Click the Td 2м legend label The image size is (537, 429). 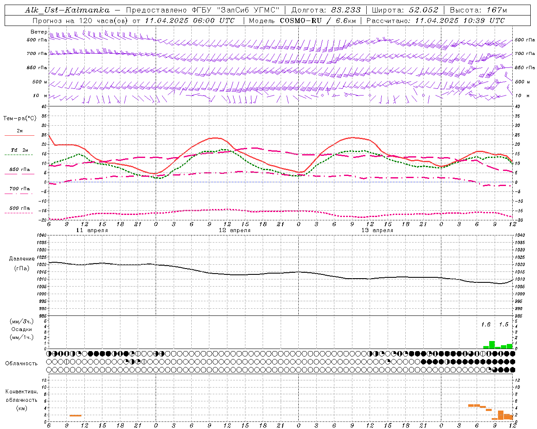point(19,150)
